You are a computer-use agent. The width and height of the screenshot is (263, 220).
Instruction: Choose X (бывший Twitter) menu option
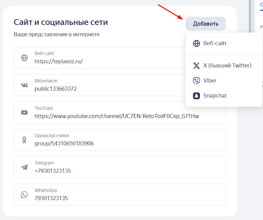click(x=227, y=66)
